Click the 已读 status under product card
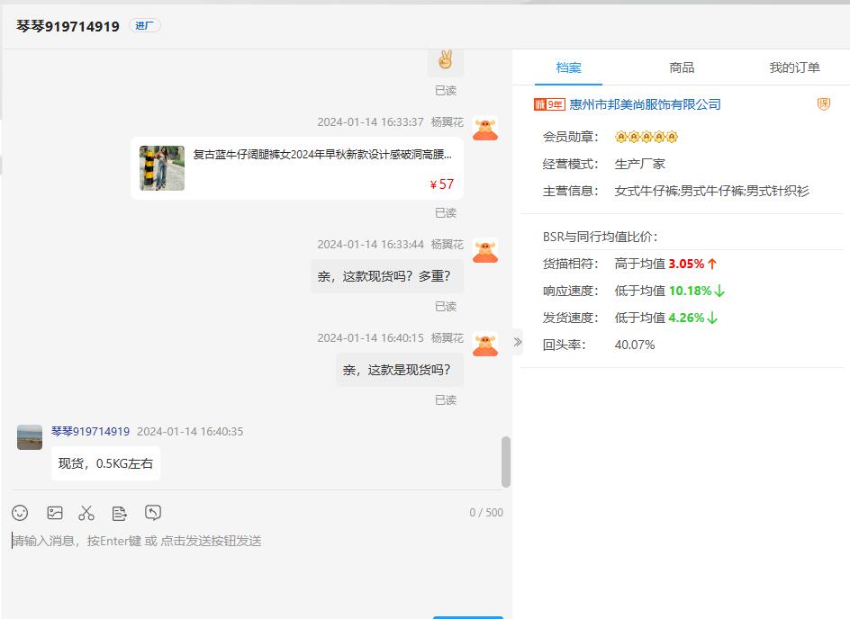Screen dimensions: 850x619 446,213
